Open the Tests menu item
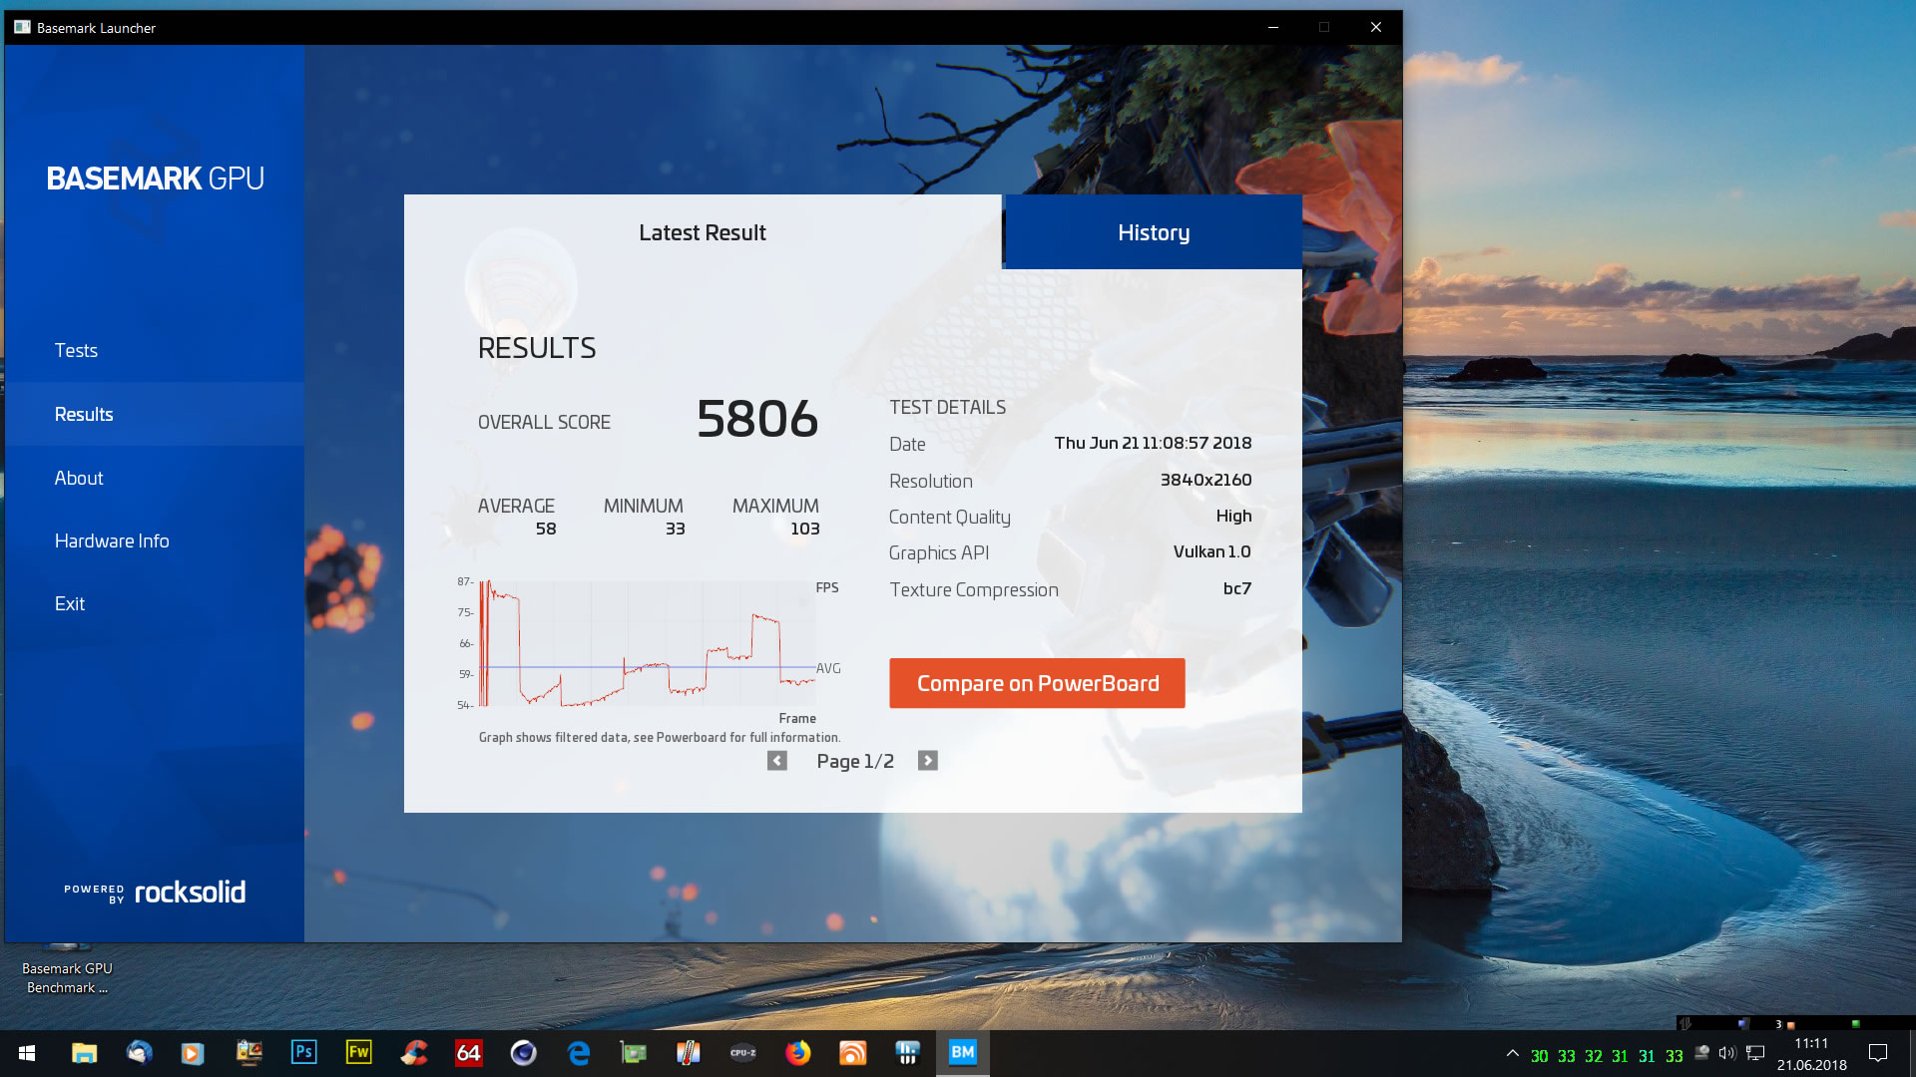 point(76,350)
